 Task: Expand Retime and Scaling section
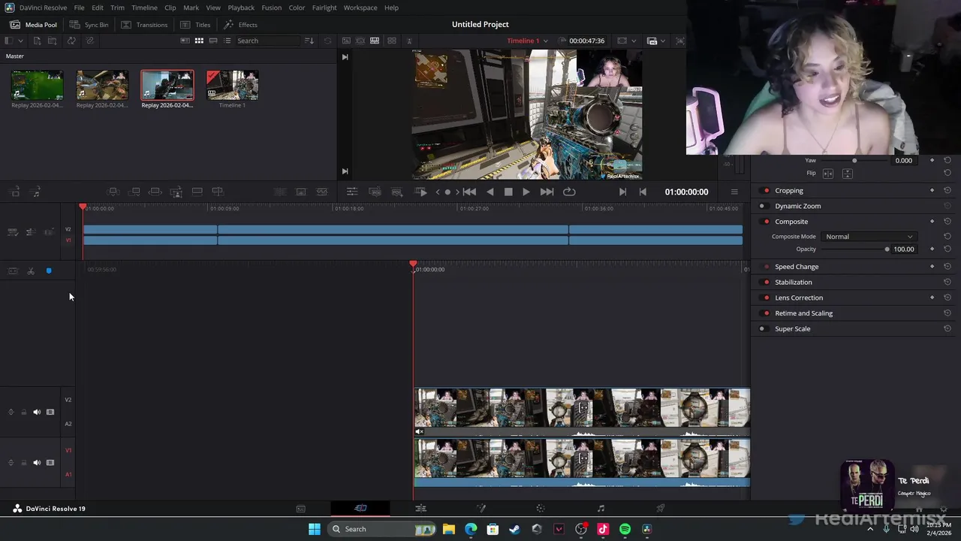(x=803, y=313)
